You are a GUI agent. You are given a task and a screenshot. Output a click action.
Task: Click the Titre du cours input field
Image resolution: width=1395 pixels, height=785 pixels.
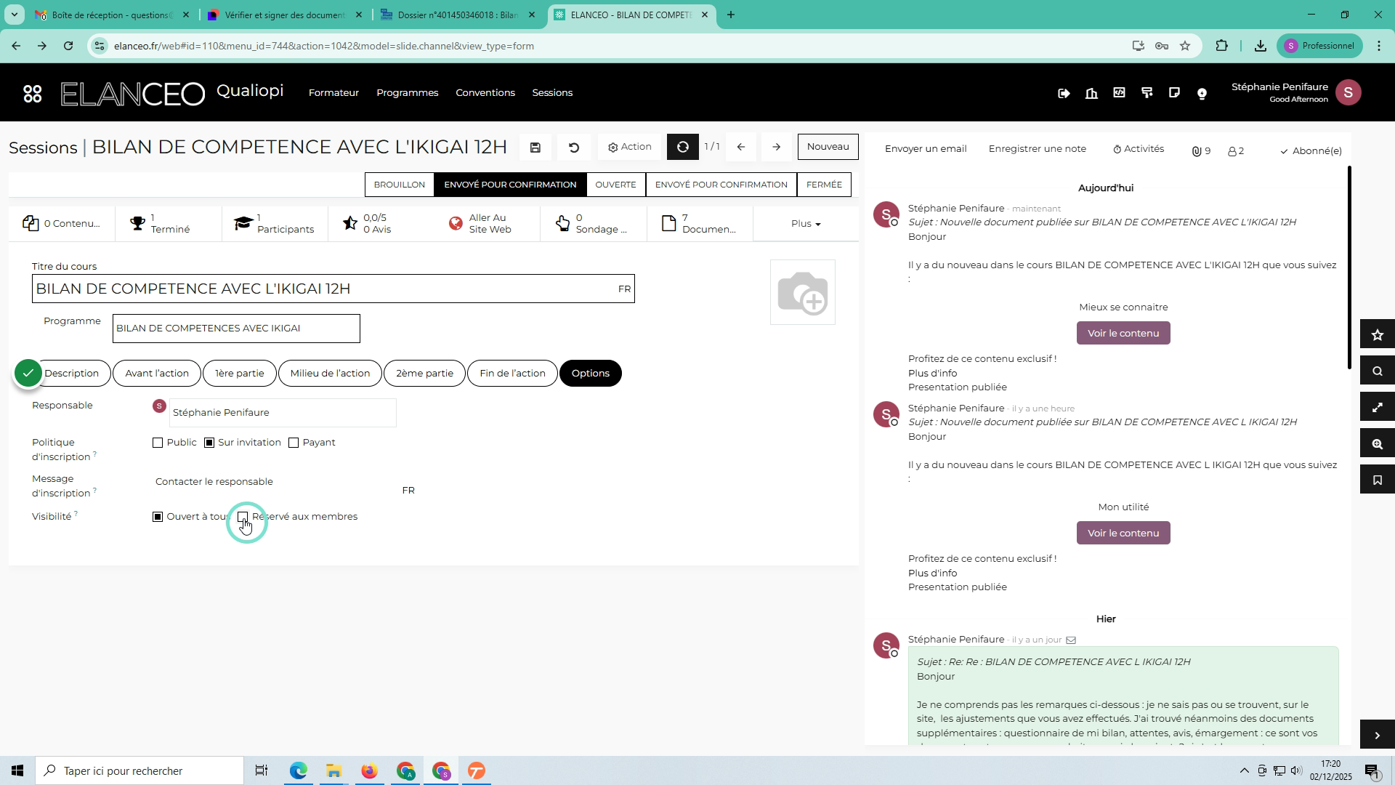click(333, 289)
